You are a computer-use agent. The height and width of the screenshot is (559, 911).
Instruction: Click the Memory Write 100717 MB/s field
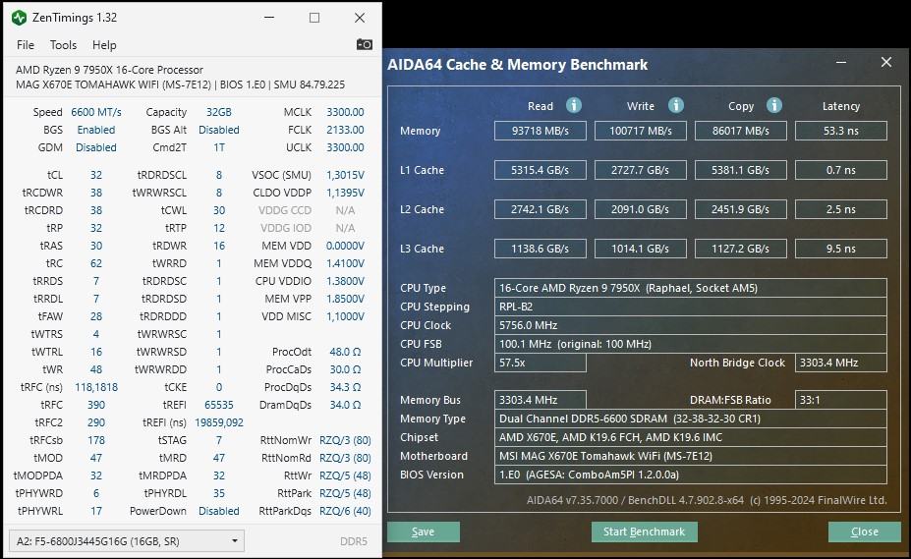click(x=641, y=131)
